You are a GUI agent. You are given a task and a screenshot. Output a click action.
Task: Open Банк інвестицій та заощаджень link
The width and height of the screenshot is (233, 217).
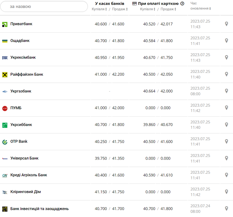point(40,209)
